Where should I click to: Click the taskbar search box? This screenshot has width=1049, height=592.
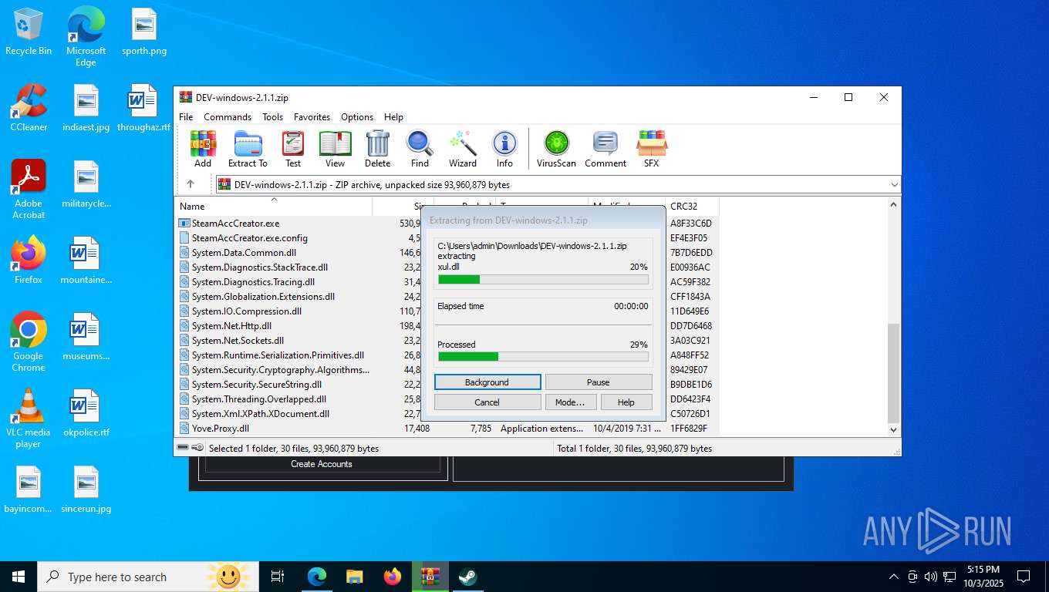(x=148, y=577)
